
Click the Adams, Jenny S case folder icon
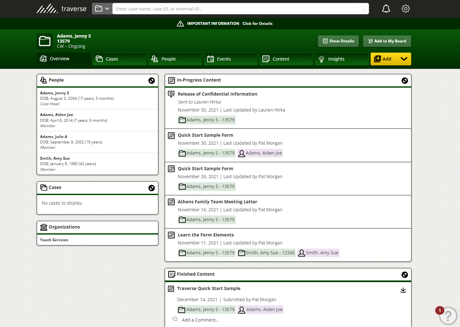(45, 41)
